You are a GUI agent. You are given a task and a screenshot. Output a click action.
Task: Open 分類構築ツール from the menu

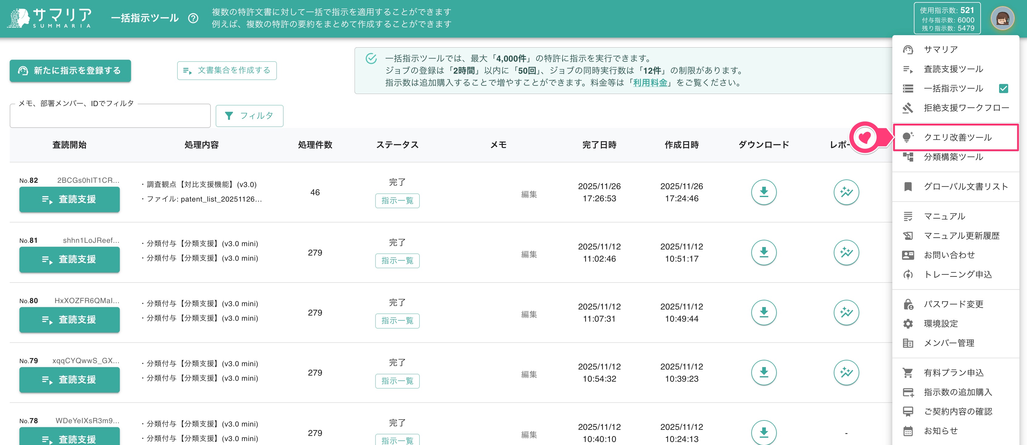tap(956, 157)
